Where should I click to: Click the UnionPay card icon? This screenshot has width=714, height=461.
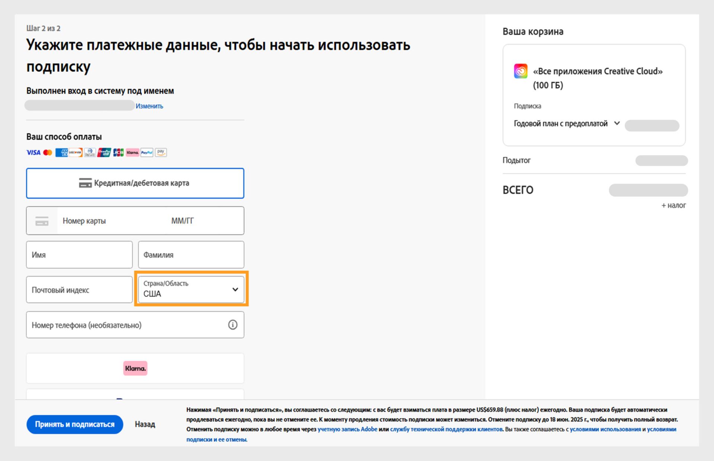(x=104, y=152)
